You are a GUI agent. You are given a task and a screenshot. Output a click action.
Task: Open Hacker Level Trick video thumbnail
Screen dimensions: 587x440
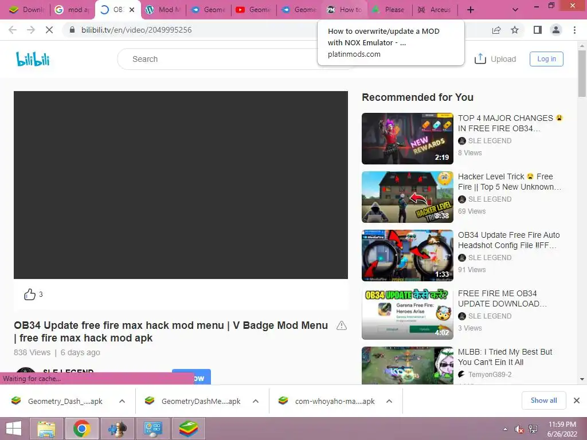(408, 197)
